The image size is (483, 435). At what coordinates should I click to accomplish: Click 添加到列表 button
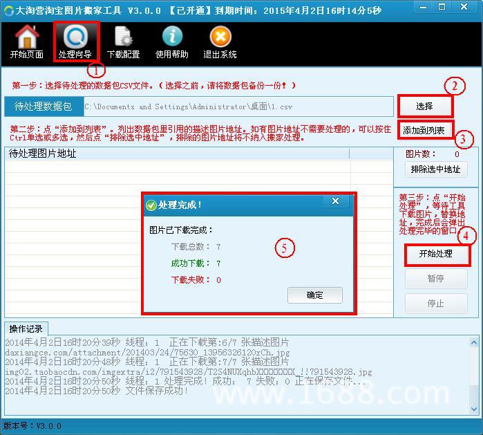click(x=424, y=131)
